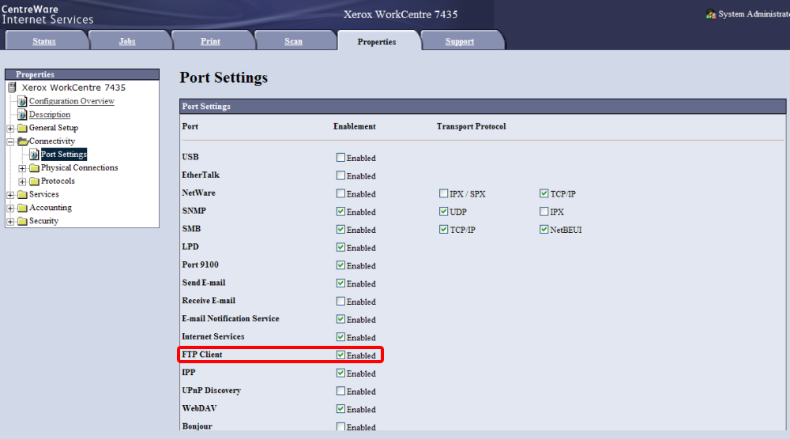
Task: Click the Protocols folder icon
Action: tap(34, 182)
